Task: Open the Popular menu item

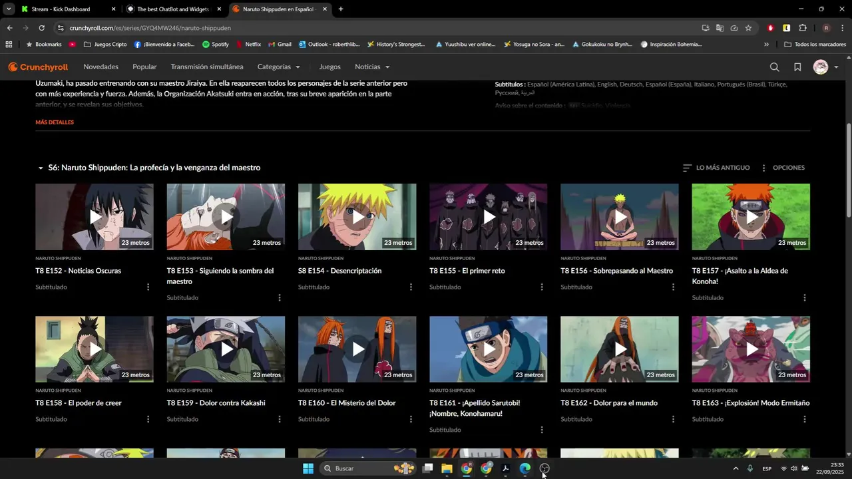Action: tap(144, 67)
